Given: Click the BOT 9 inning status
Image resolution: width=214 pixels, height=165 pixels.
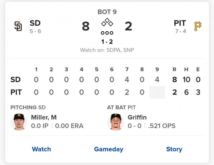Looking at the screenshot, I should [107, 12].
